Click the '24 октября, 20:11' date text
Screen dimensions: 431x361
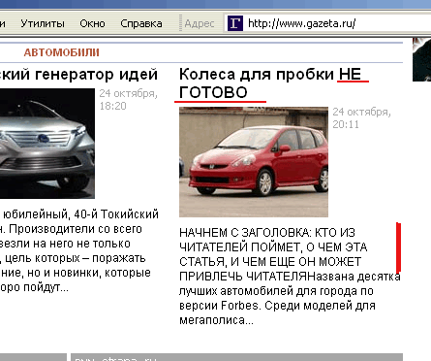click(x=362, y=118)
